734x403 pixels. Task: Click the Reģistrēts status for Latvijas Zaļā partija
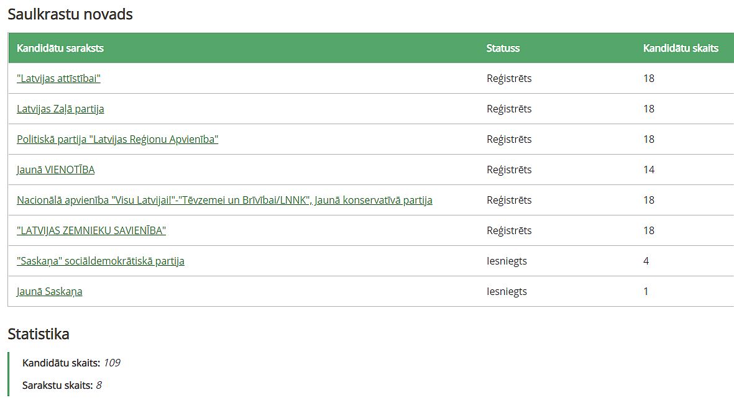[509, 109]
